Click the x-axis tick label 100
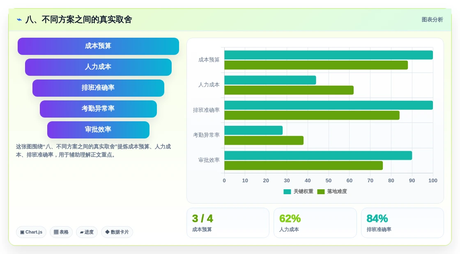Viewport: 460px width, 254px height. pos(433,181)
